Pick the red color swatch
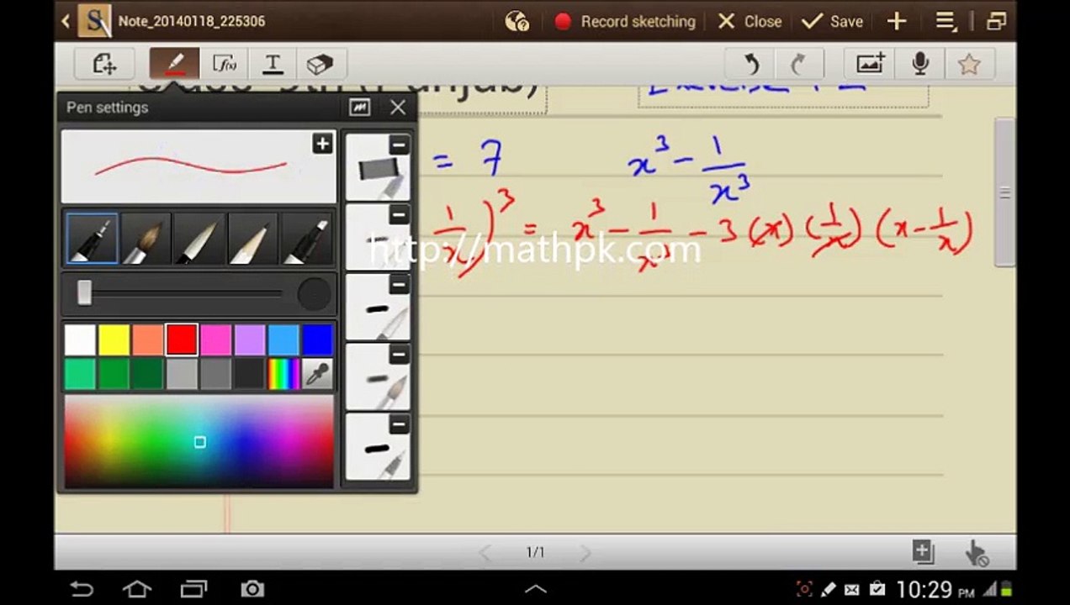 pyautogui.click(x=182, y=340)
